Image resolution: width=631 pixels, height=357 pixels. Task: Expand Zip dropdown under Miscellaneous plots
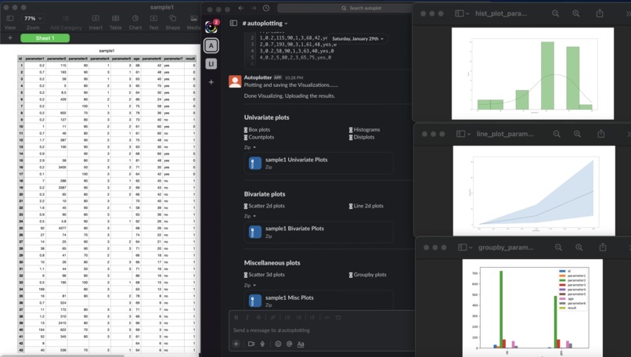pos(250,285)
